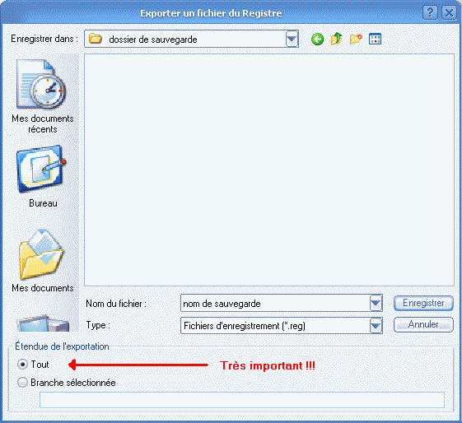Expand the Type file format dropdown
The width and height of the screenshot is (462, 423).
(x=376, y=326)
